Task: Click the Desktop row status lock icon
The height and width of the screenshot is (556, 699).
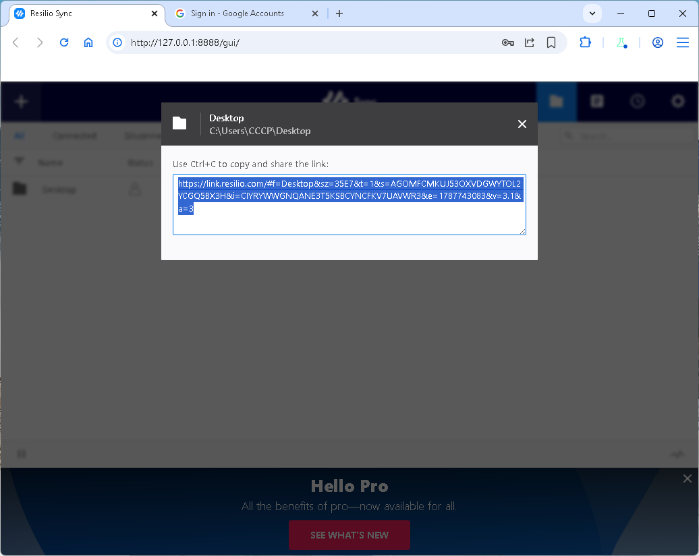Action: [x=135, y=189]
